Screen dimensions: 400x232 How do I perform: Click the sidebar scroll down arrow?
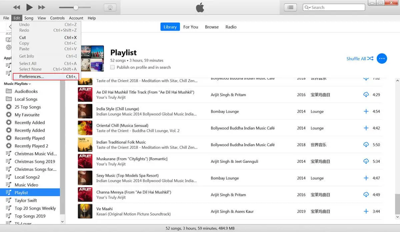coord(62,221)
